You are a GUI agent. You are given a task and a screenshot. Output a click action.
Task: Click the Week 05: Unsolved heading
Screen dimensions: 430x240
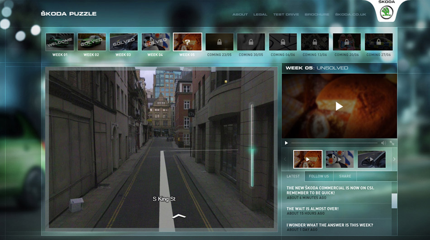coord(317,68)
